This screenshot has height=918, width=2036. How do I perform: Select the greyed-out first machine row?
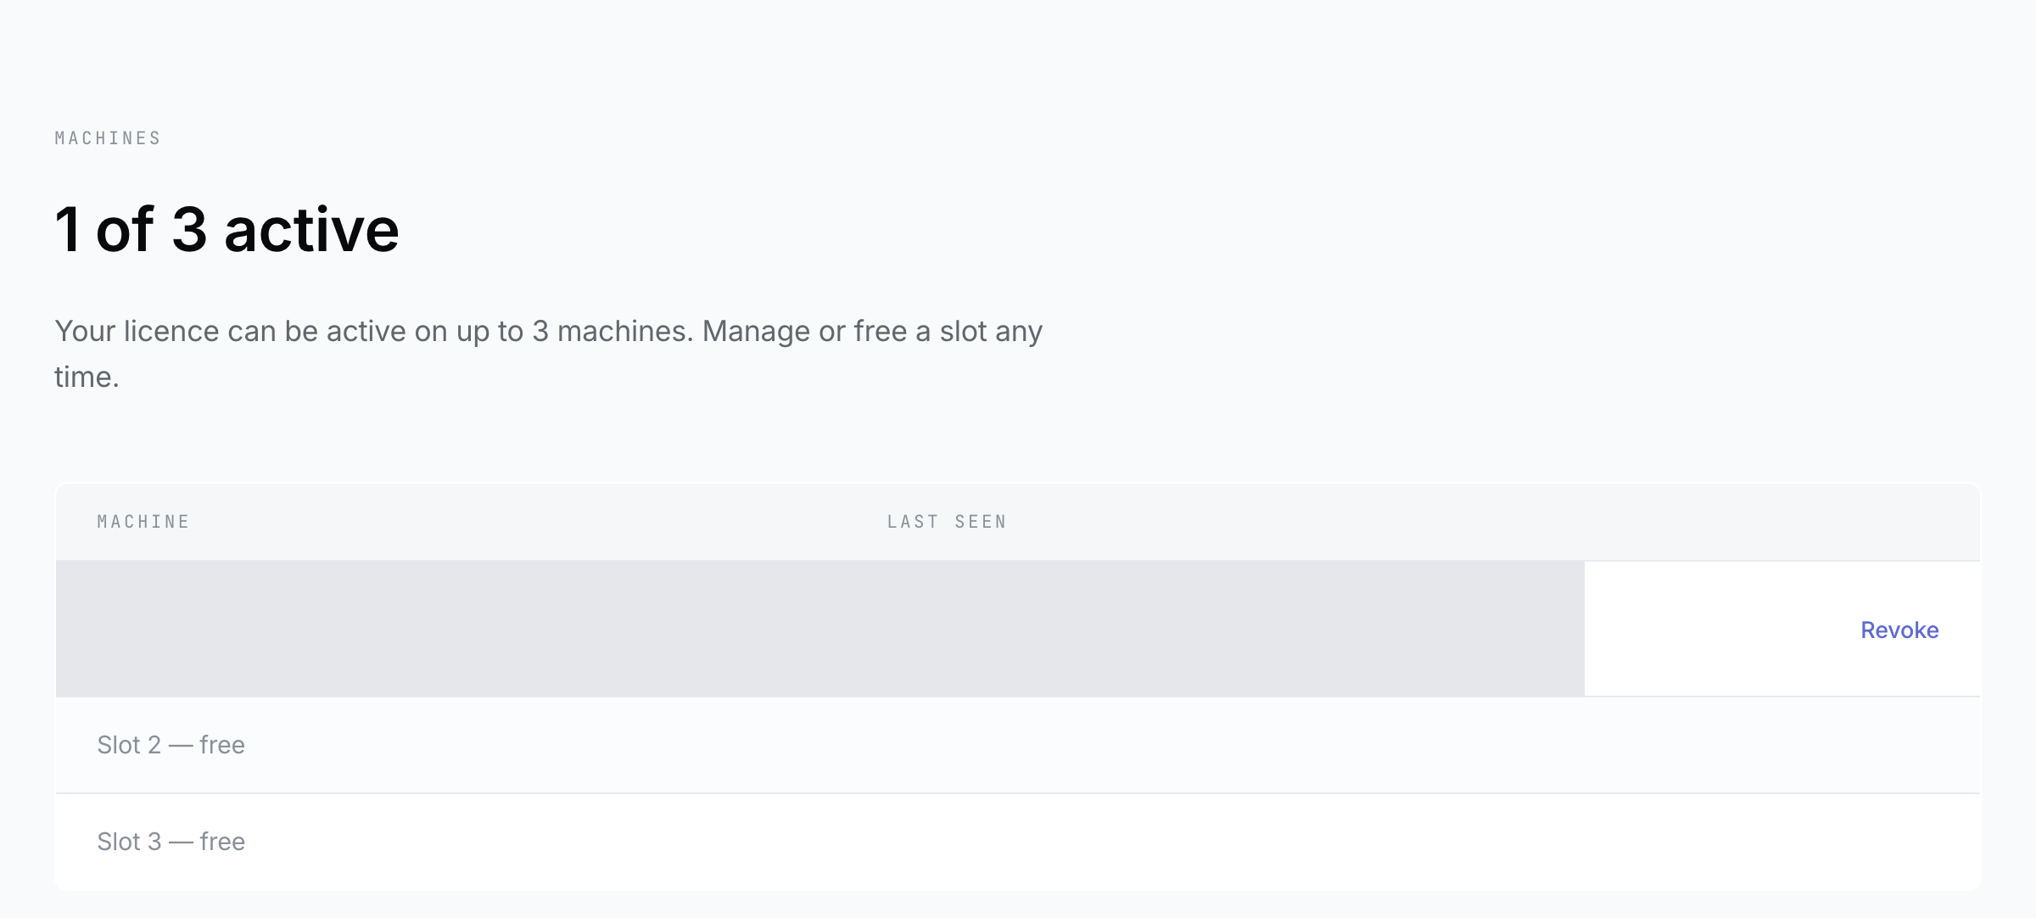click(x=819, y=629)
